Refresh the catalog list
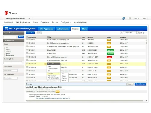This screenshot has width=151, height=113. pyautogui.click(x=141, y=33)
